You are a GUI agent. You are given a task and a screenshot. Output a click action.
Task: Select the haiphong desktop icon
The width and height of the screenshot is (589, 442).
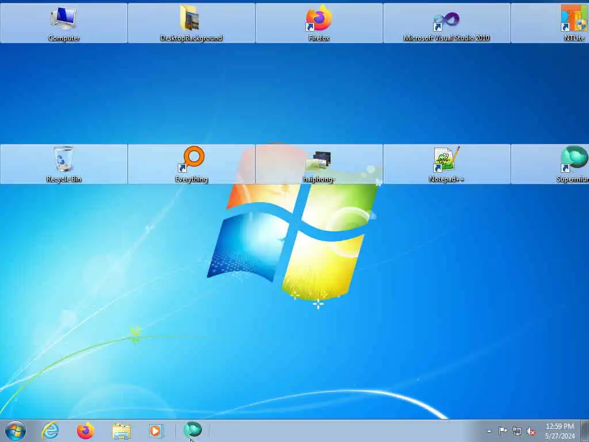tap(319, 164)
